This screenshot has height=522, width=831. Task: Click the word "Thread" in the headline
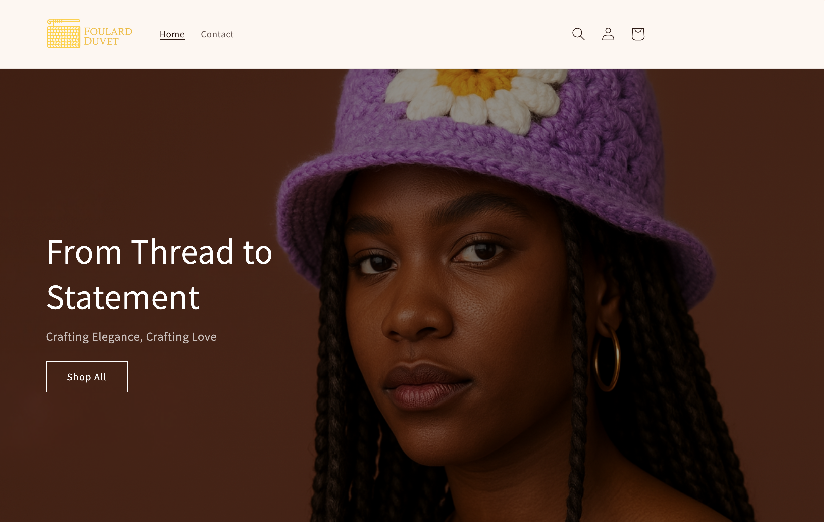coord(182,252)
